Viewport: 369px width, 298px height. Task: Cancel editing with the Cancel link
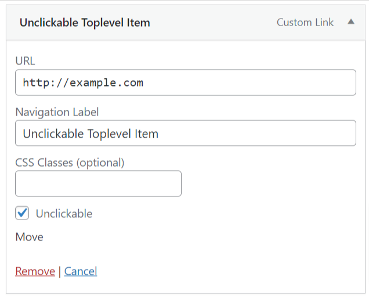tap(81, 271)
